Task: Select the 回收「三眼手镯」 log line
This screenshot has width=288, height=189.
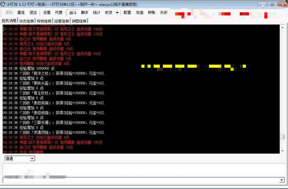Action: coord(54,123)
